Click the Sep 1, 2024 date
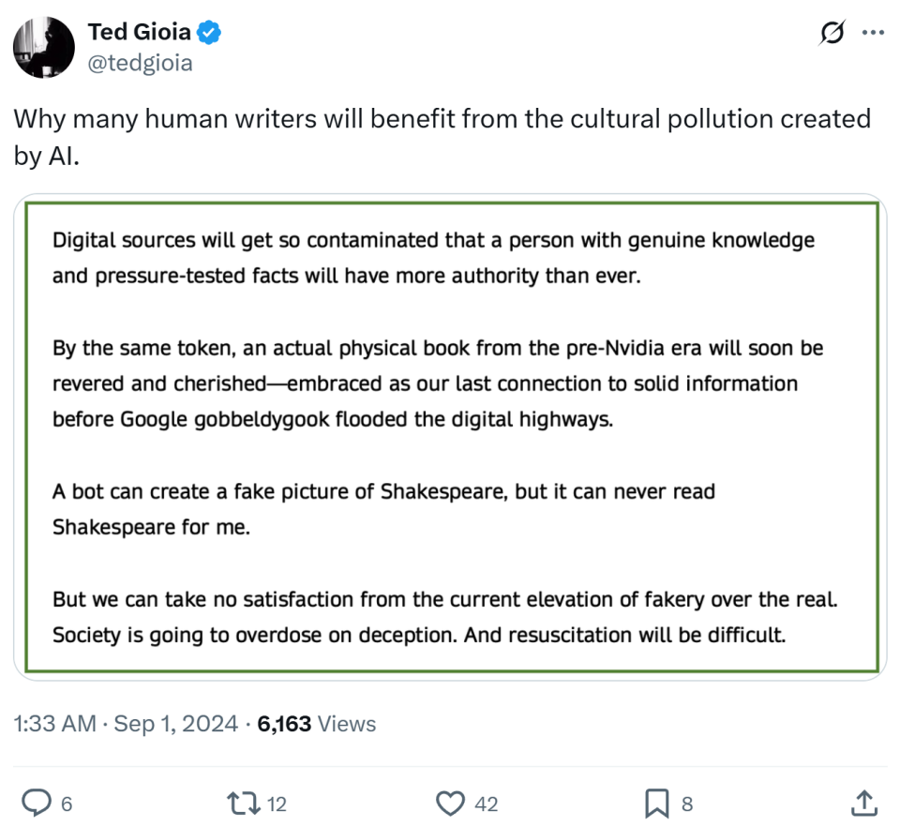 coord(173,724)
